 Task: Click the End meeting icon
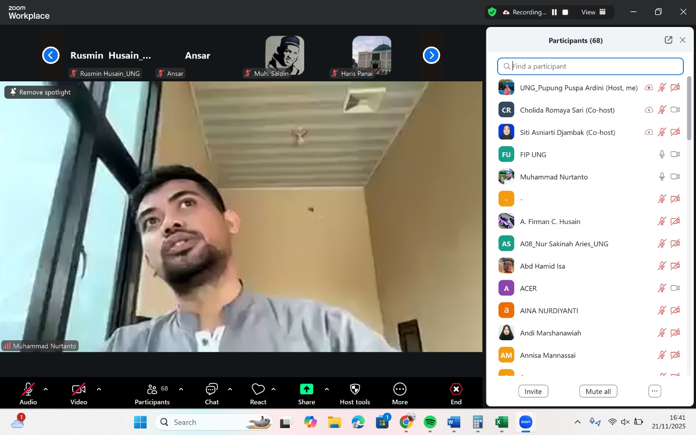click(x=456, y=389)
